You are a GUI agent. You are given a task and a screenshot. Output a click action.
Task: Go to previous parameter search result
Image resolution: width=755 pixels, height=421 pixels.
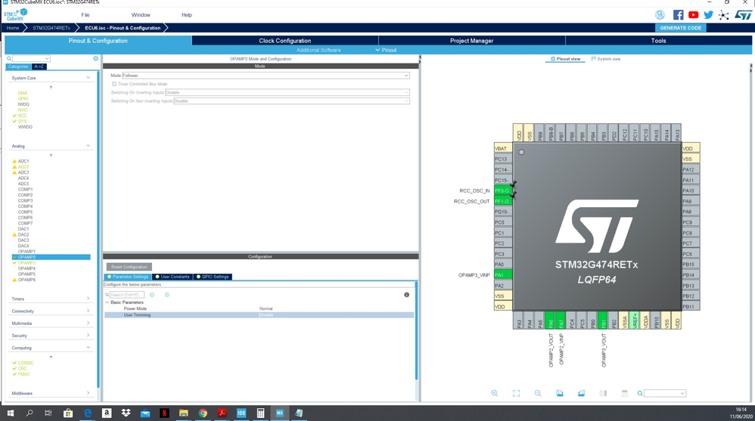151,295
